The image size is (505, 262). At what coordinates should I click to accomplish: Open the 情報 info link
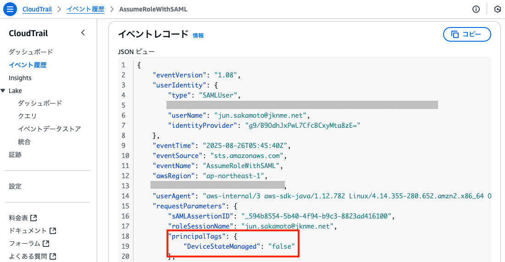(198, 35)
